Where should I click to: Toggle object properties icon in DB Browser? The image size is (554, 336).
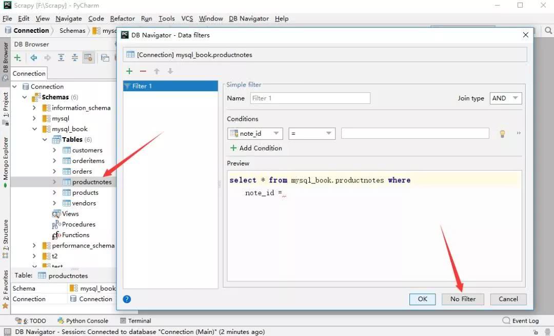click(x=88, y=57)
